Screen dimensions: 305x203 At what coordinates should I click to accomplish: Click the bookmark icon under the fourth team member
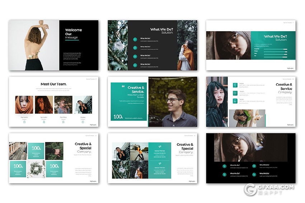coord(83,122)
